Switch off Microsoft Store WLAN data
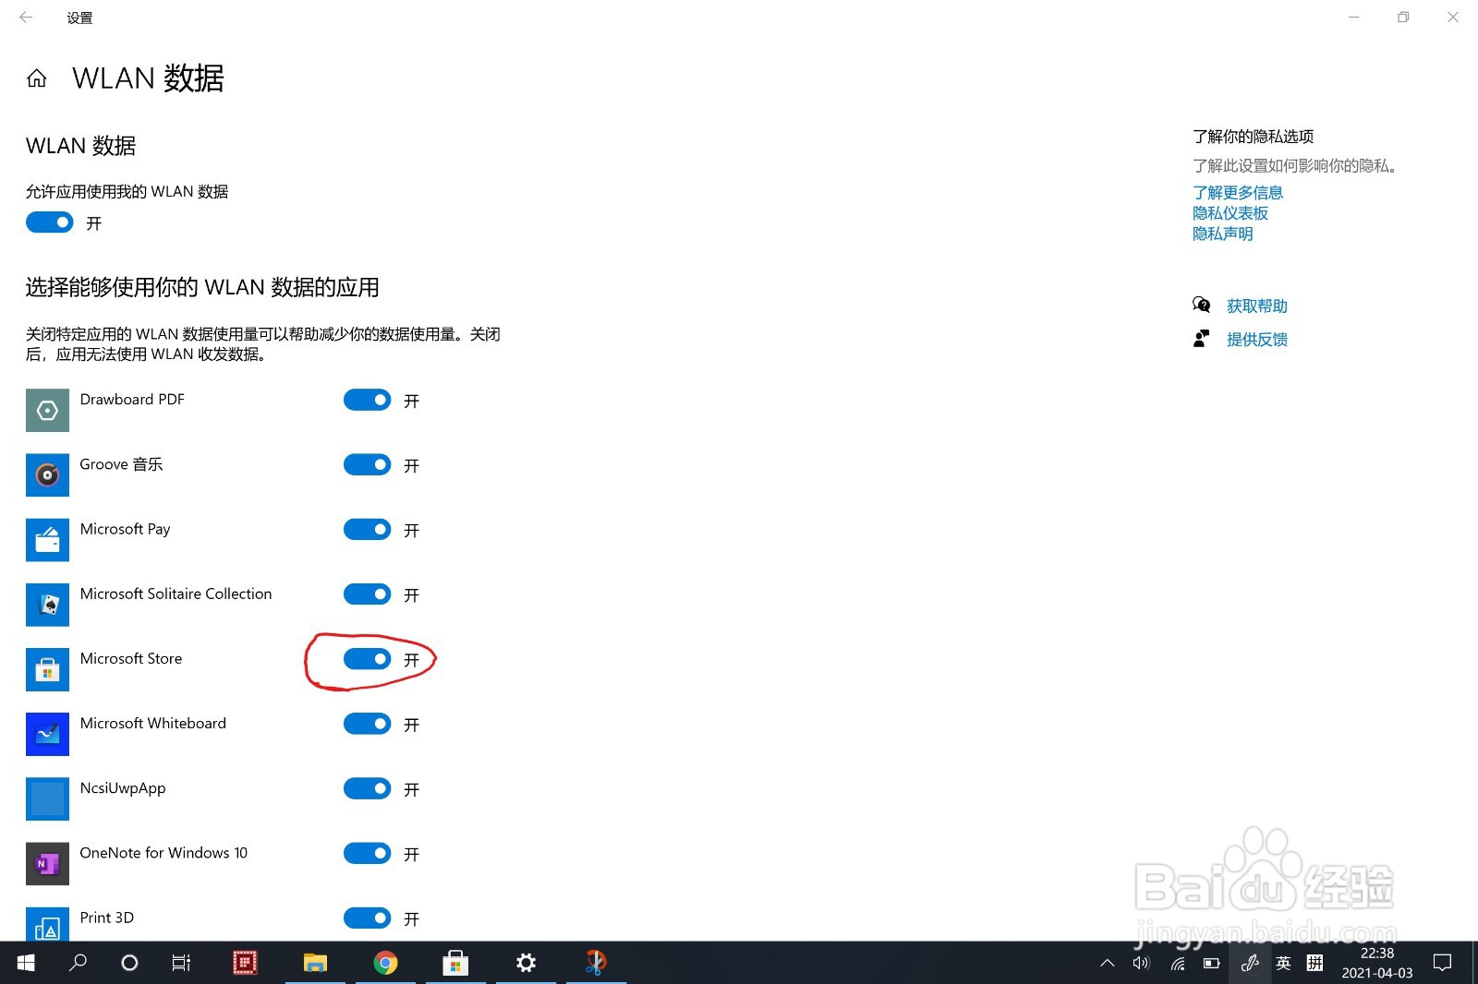The image size is (1478, 984). pyautogui.click(x=368, y=659)
